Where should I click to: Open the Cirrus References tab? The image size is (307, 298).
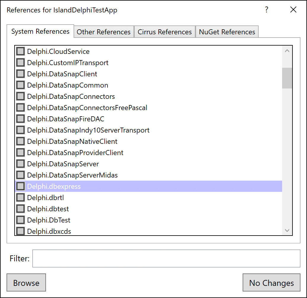(165, 32)
